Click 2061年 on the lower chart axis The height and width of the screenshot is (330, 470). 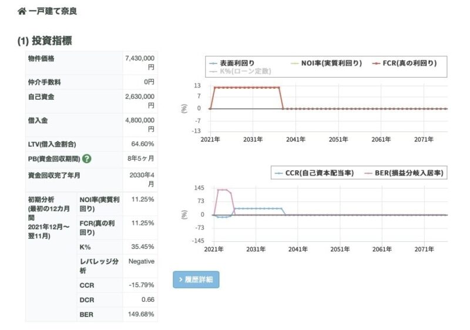pyautogui.click(x=382, y=250)
